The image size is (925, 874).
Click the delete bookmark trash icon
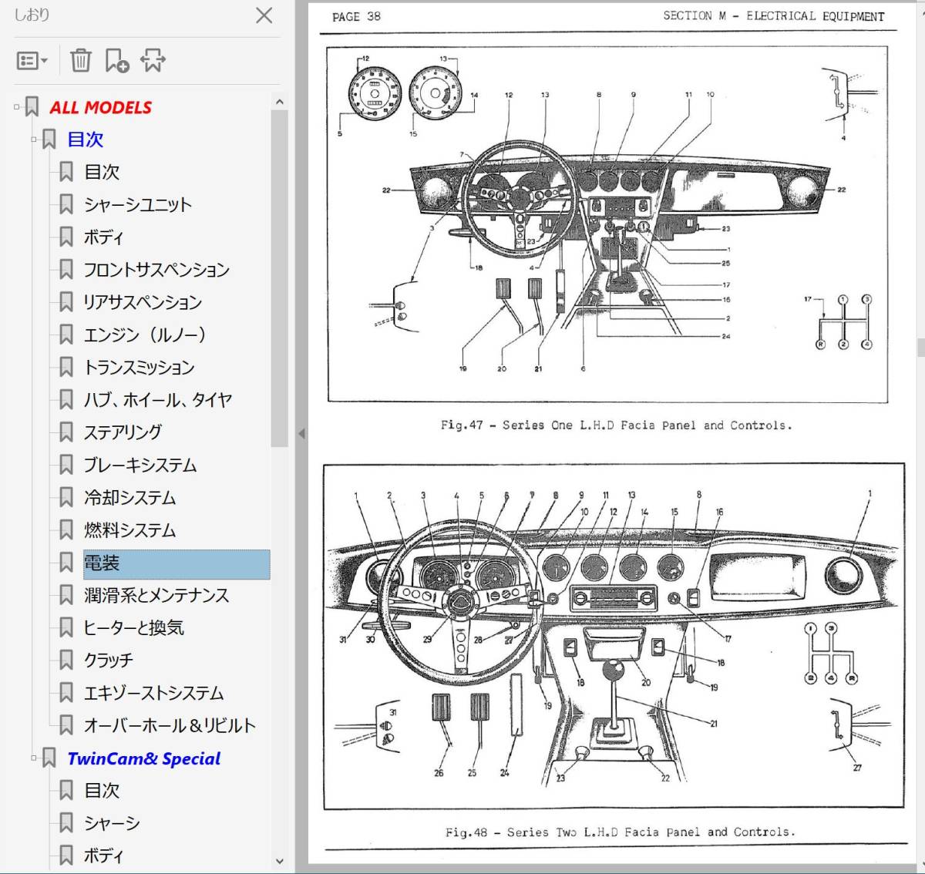click(80, 60)
